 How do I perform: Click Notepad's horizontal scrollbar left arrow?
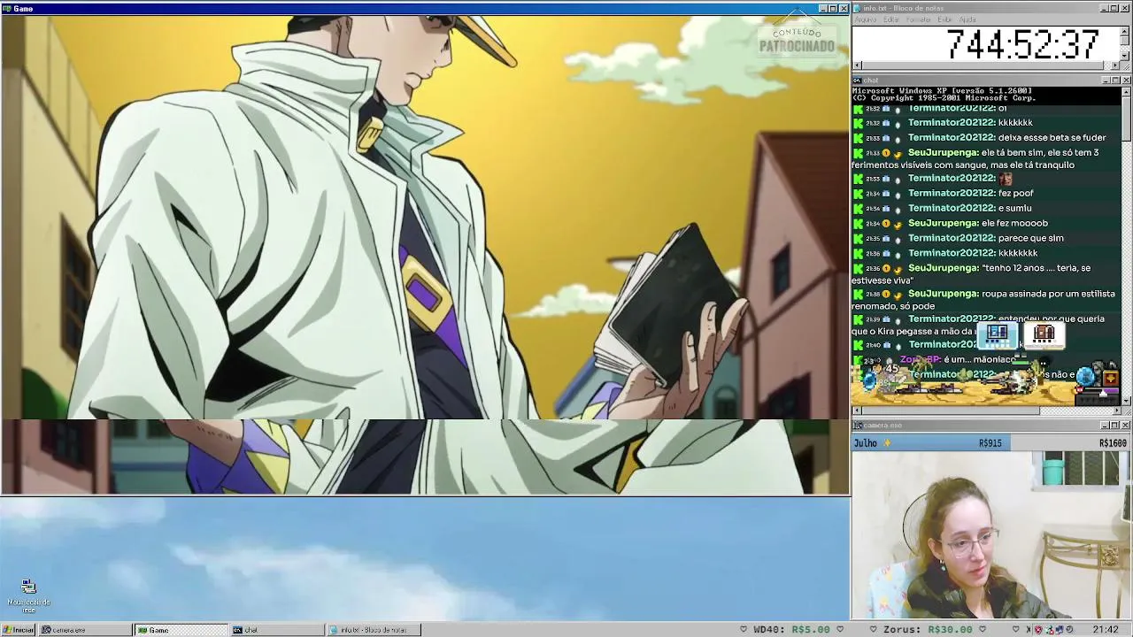tap(857, 65)
